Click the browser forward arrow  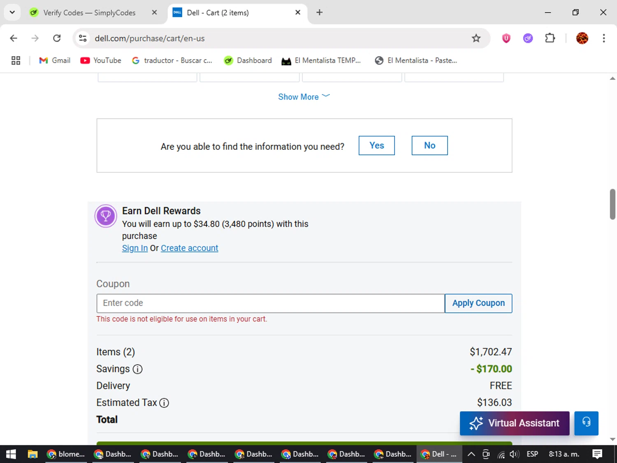(x=35, y=38)
